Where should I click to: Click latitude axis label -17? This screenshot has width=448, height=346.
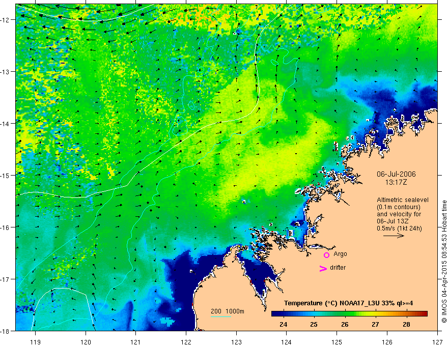pos(6,279)
